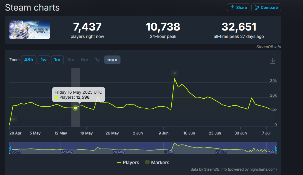Click the 2 Jun x-axis label
Viewport: 303px width, 175px height.
[138, 133]
